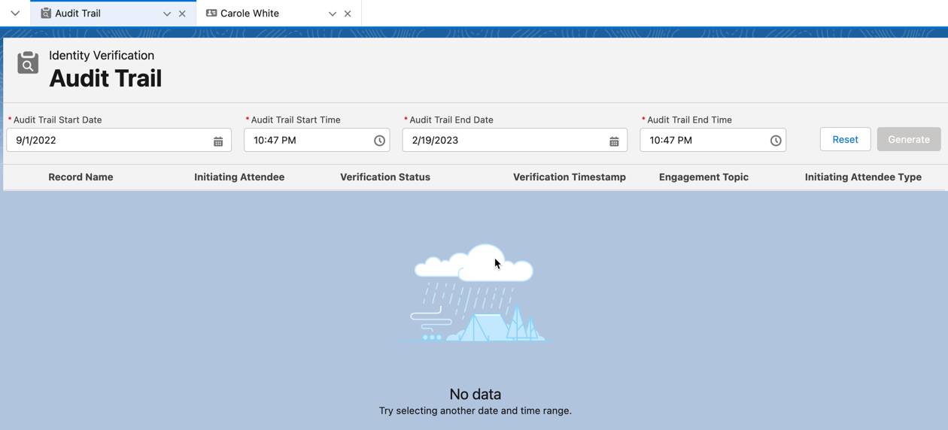Viewport: 948px width, 430px height.
Task: Open the End Time clock picker icon
Action: tap(776, 141)
